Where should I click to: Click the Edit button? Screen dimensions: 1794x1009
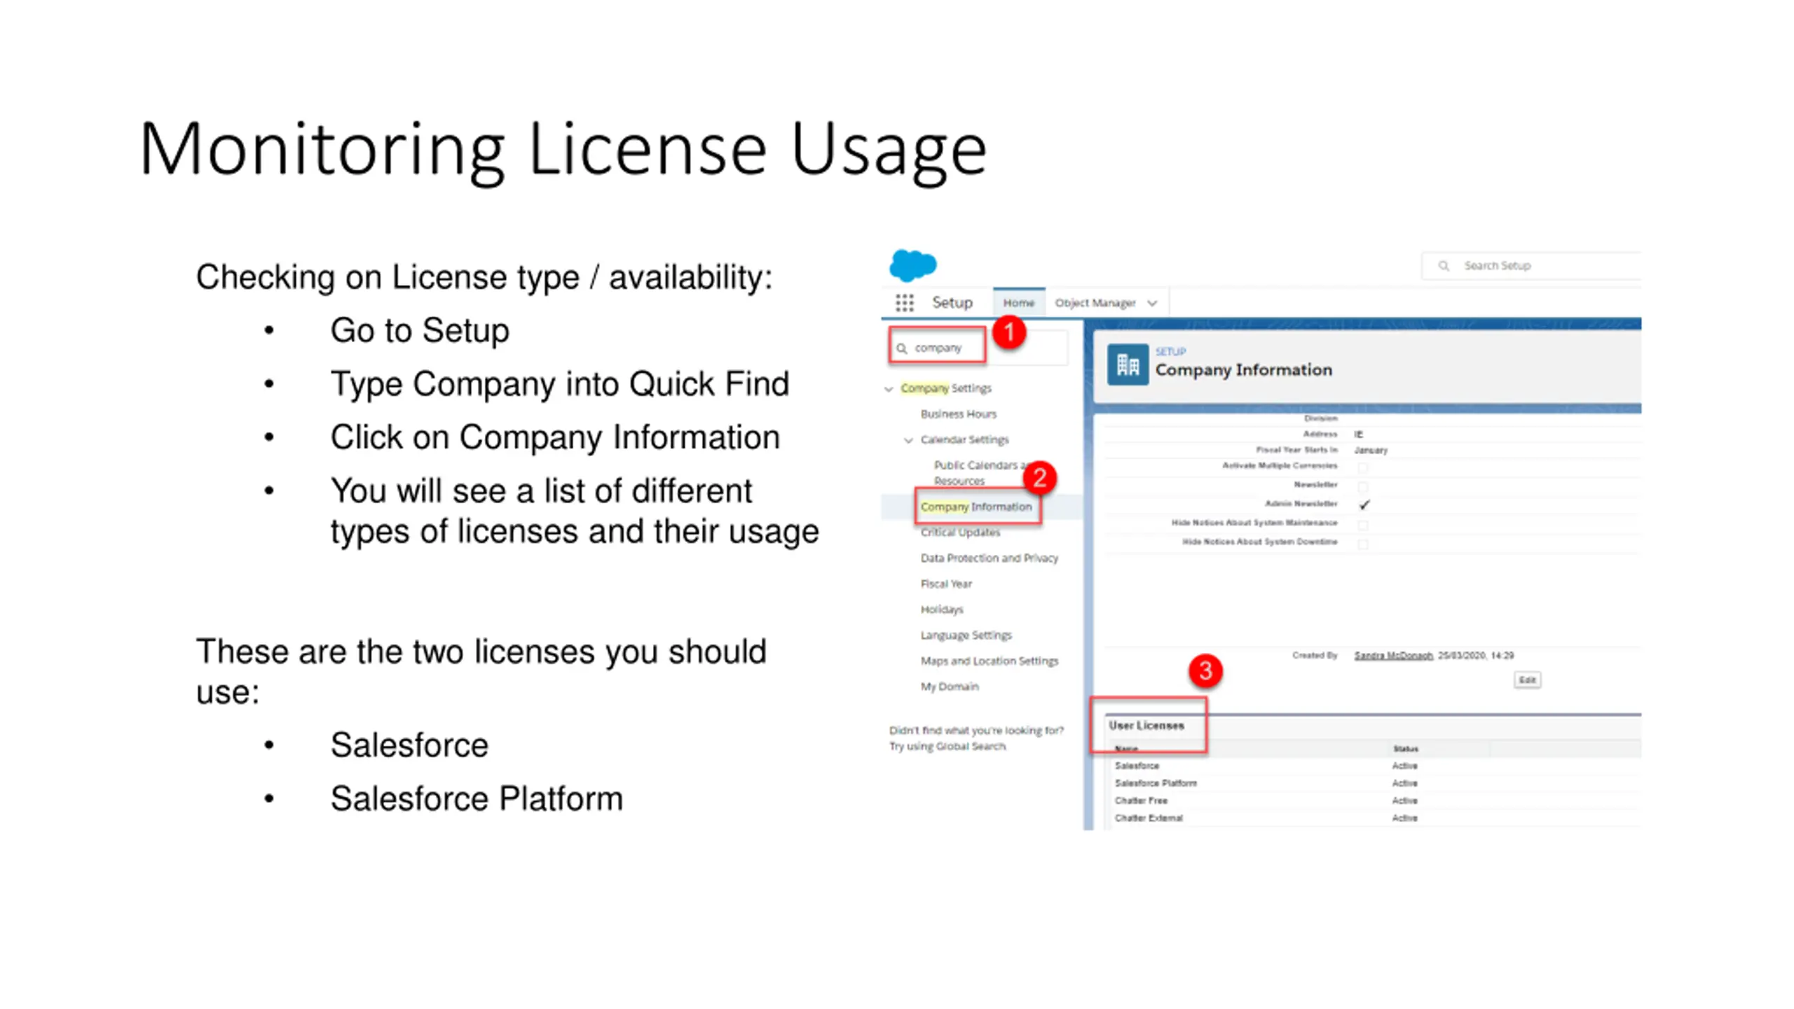pyautogui.click(x=1527, y=680)
